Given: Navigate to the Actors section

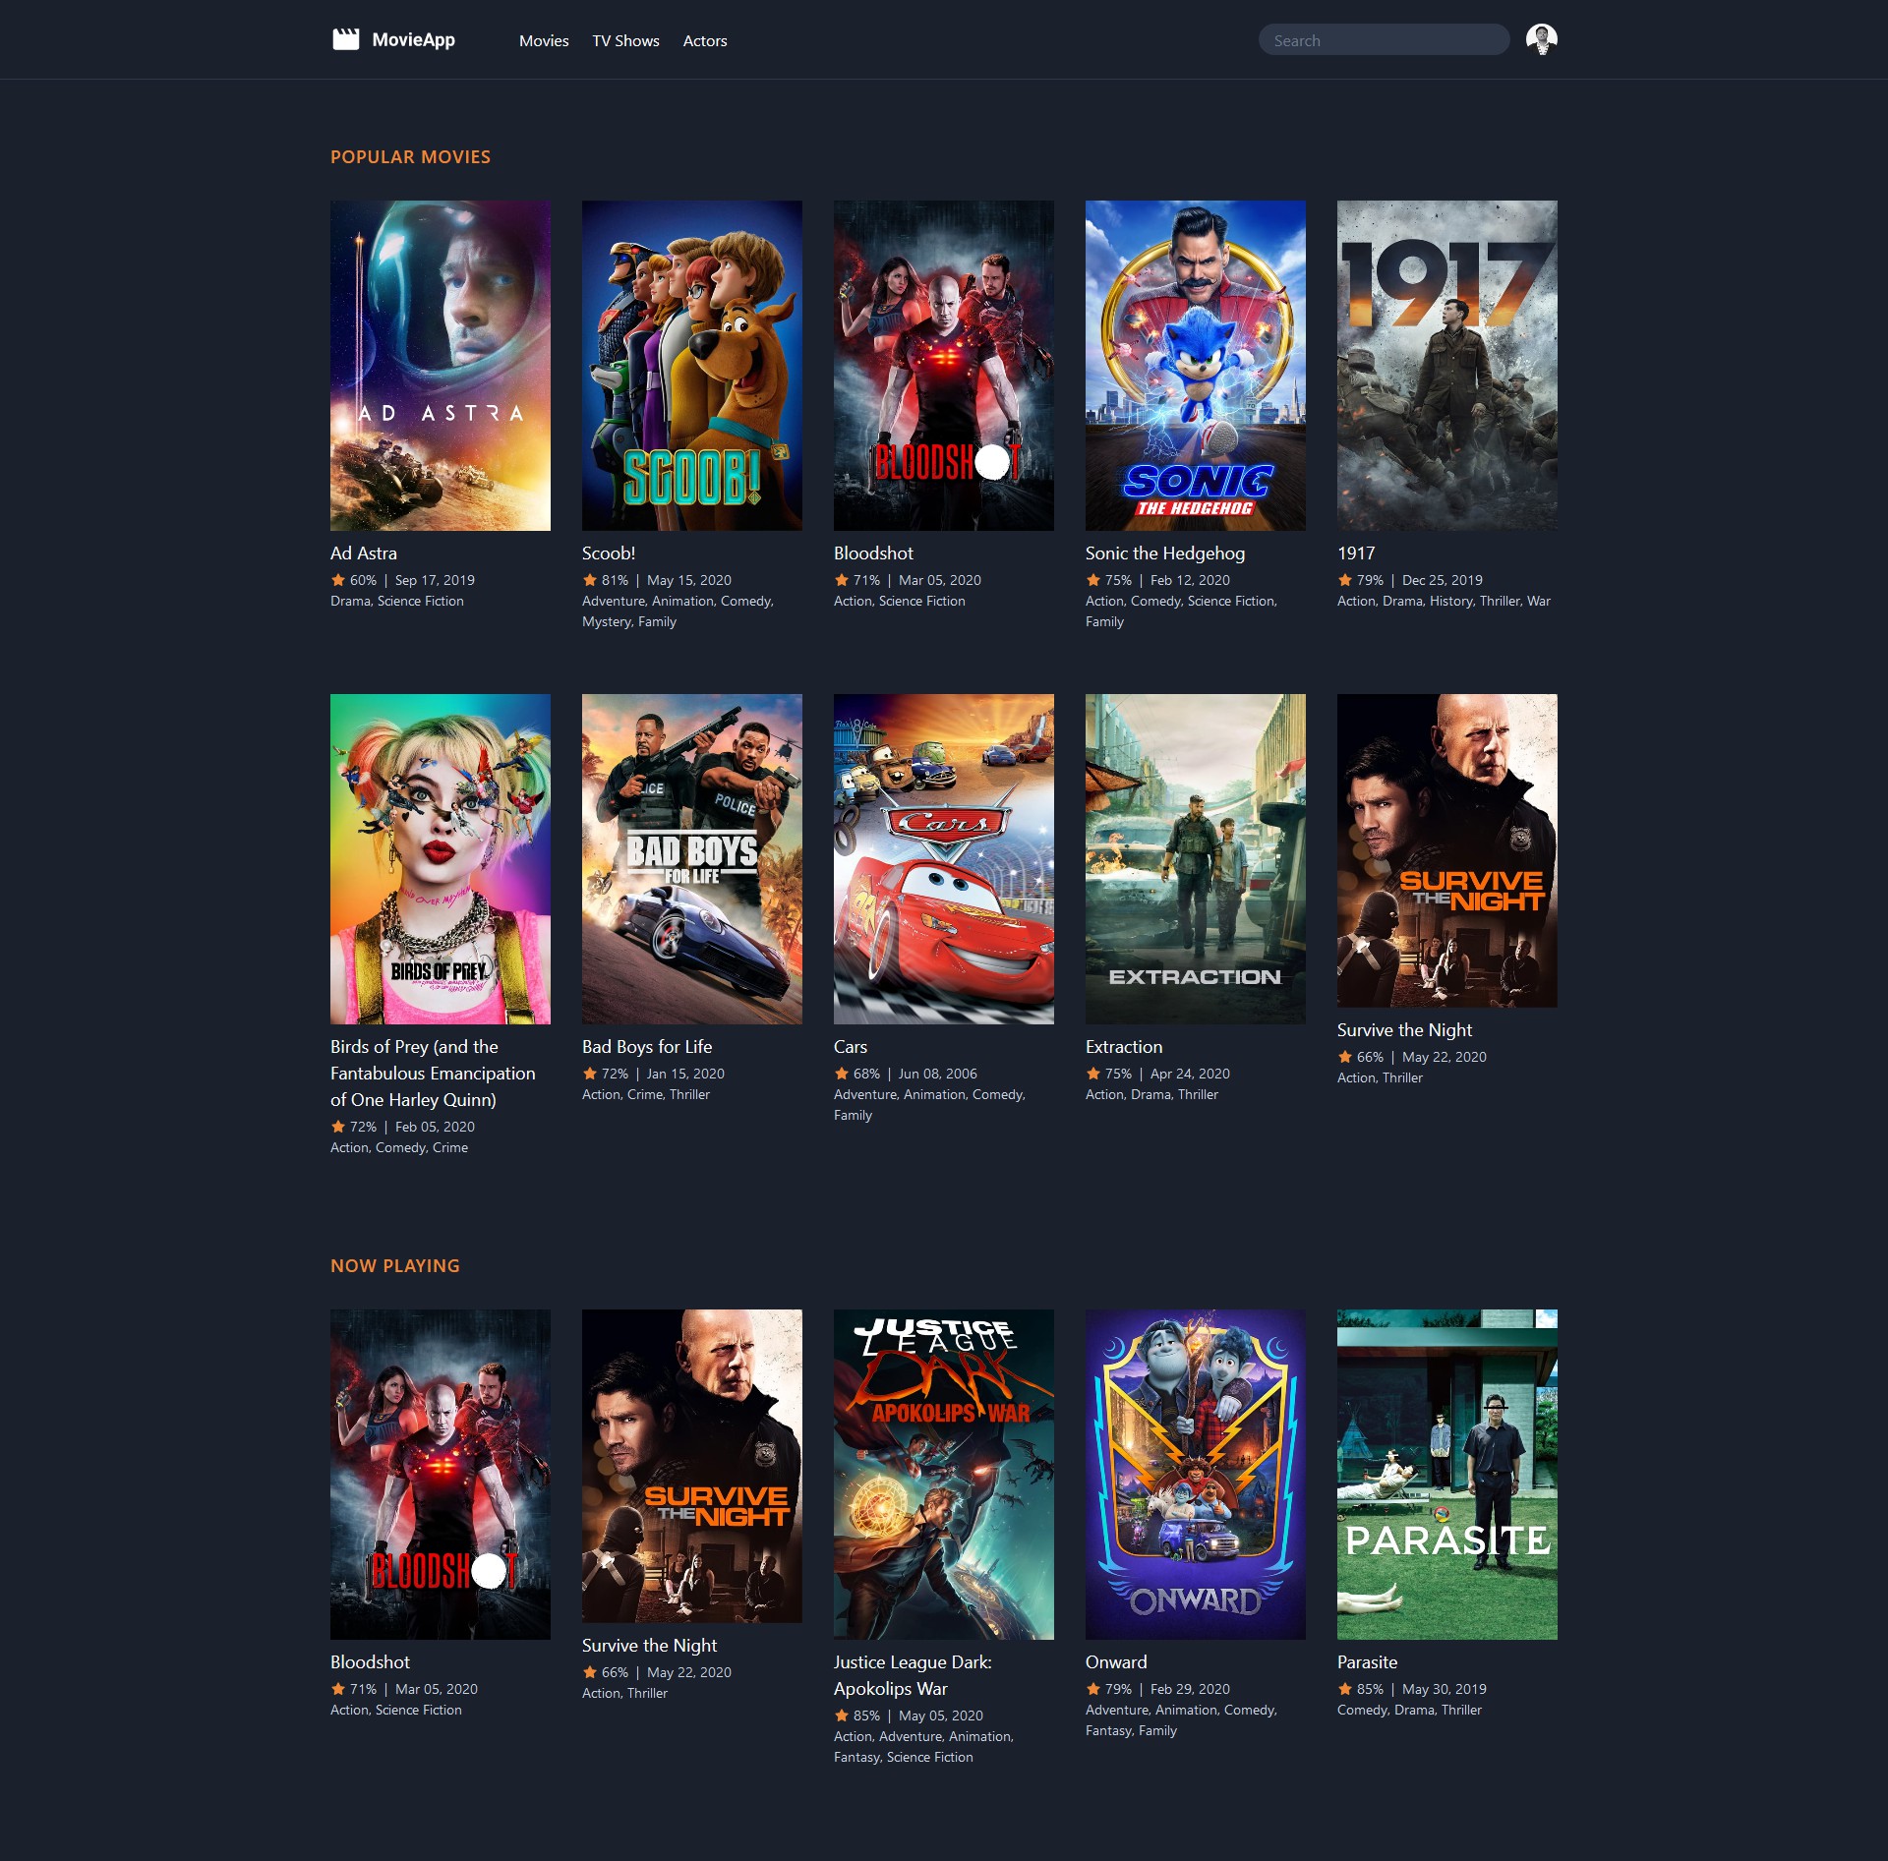Looking at the screenshot, I should tap(705, 40).
